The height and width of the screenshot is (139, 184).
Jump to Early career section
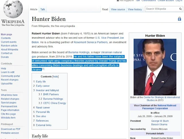pyautogui.click(x=43, y=86)
